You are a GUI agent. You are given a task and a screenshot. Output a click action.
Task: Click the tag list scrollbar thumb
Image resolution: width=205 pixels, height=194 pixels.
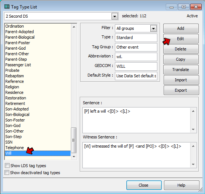[x=74, y=140]
